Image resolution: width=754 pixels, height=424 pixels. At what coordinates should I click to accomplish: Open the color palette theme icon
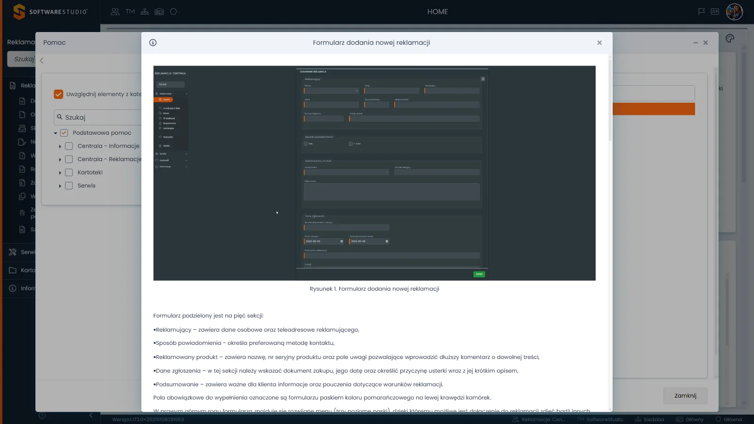click(730, 39)
